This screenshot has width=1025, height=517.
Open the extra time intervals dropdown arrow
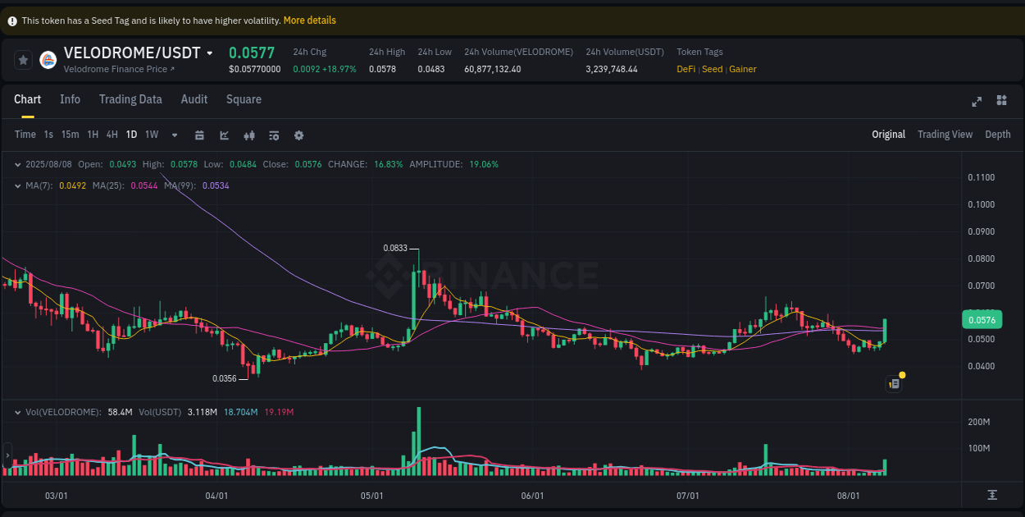pos(174,135)
